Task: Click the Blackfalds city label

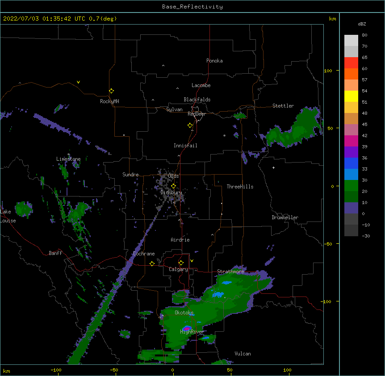Action: 197,100
